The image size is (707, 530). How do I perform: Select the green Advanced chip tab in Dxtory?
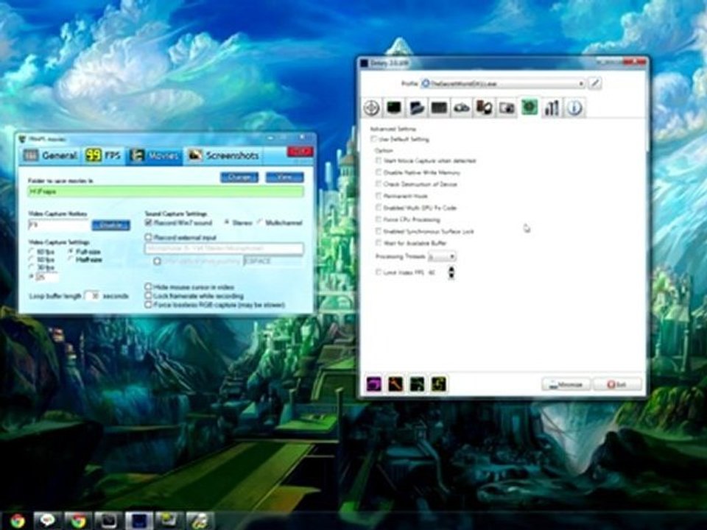coord(530,107)
